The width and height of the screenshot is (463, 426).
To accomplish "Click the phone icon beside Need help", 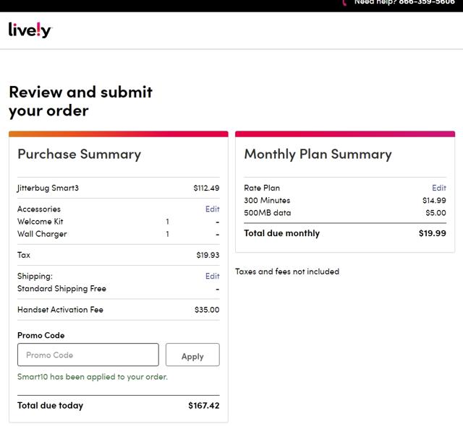I will click(344, 2).
